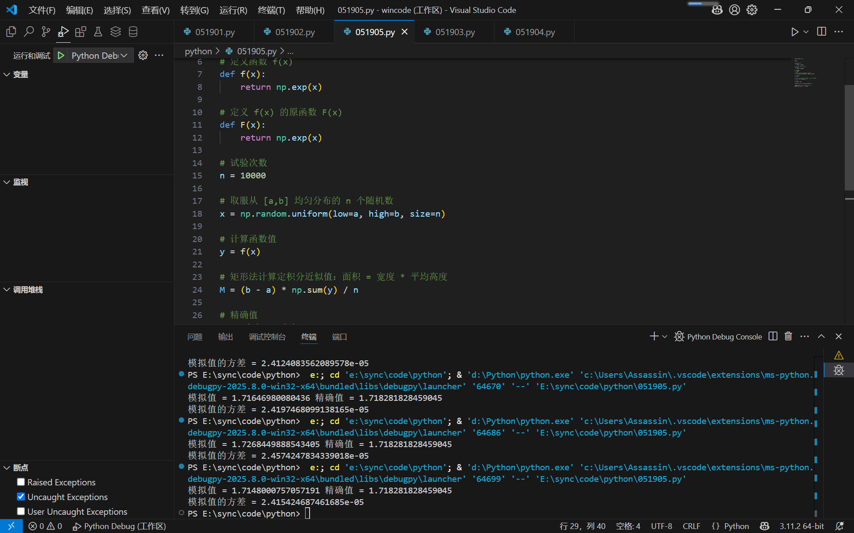Click the editor minimap code overview
This screenshot has width=854, height=533.
click(x=805, y=72)
